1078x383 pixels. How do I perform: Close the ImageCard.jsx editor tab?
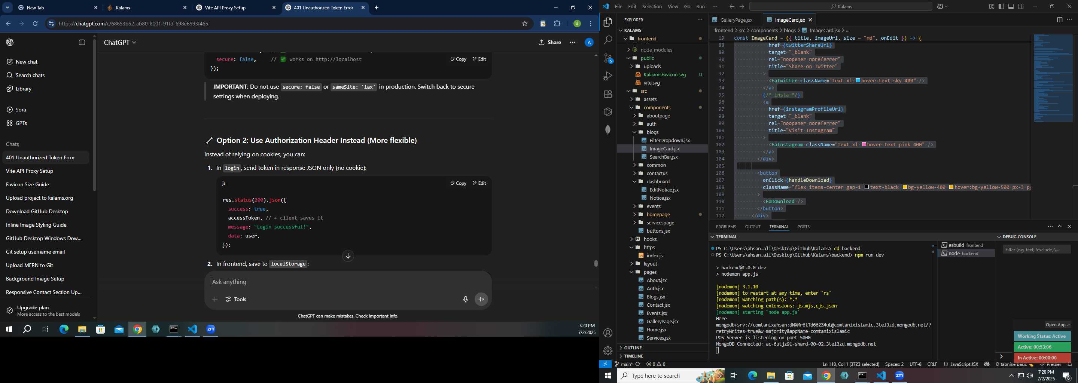point(811,20)
